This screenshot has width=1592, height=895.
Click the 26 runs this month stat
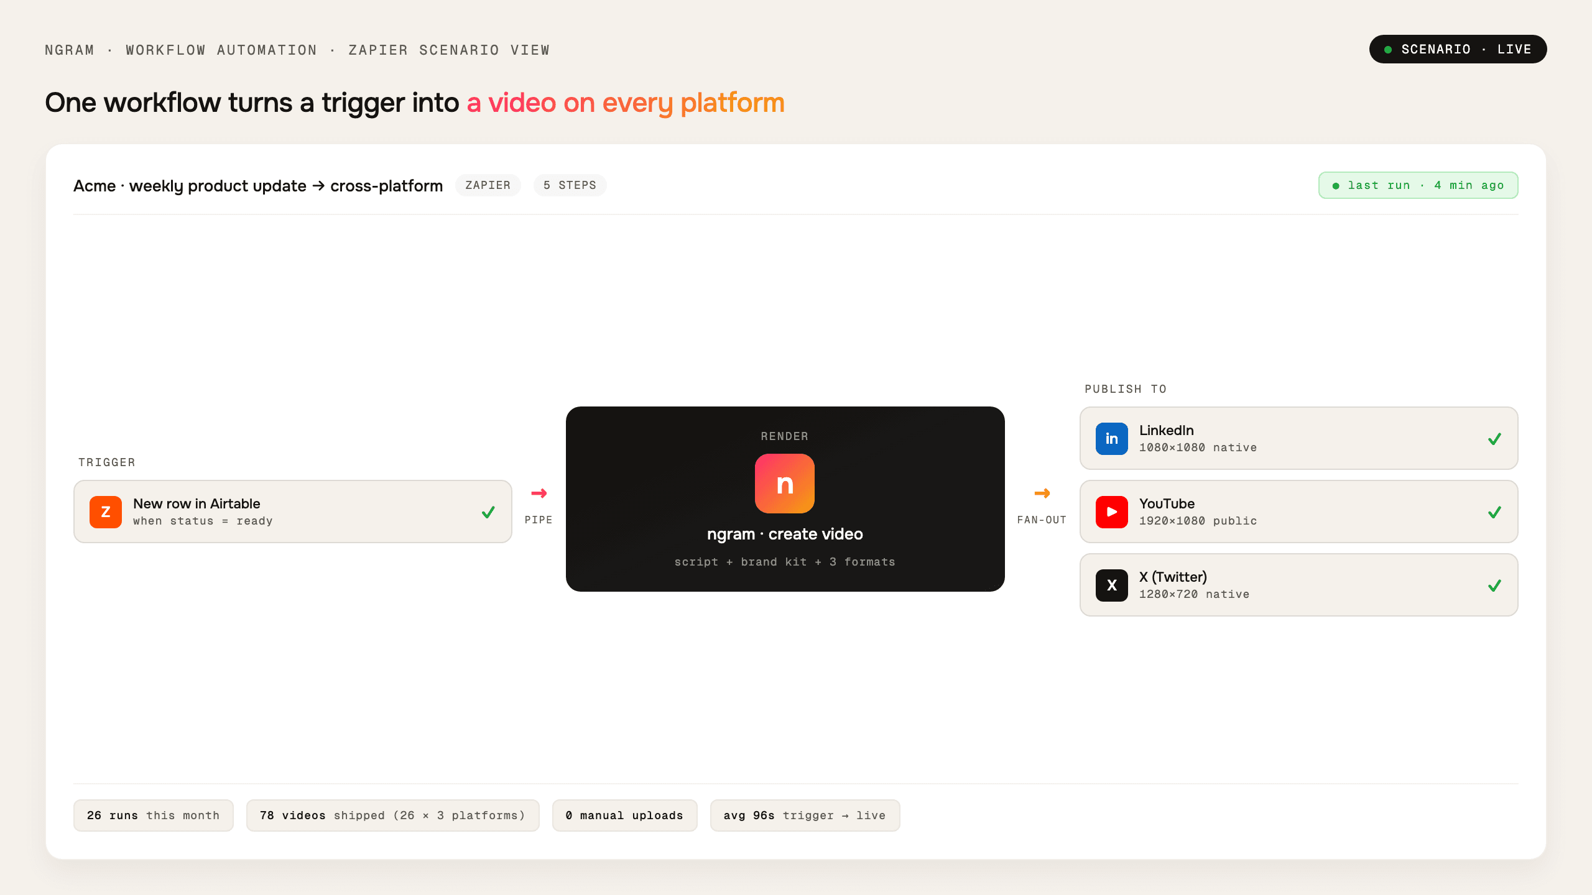(154, 815)
